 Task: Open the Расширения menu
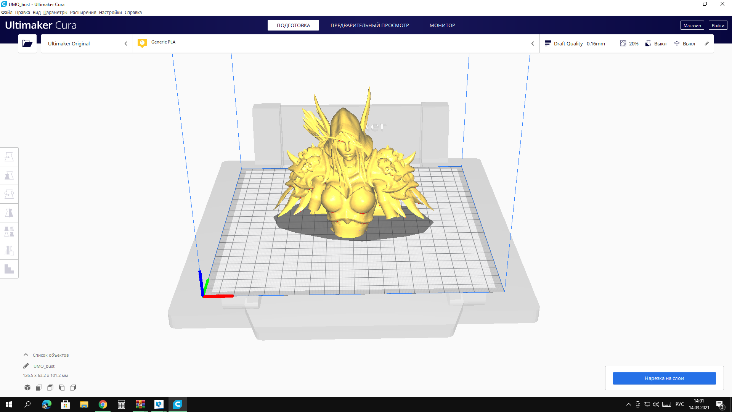[83, 13]
